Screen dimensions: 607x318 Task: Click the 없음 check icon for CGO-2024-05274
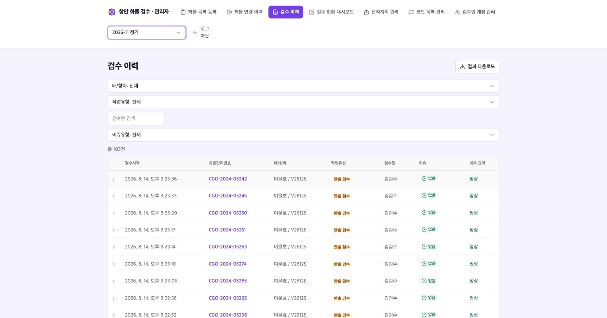pyautogui.click(x=424, y=264)
